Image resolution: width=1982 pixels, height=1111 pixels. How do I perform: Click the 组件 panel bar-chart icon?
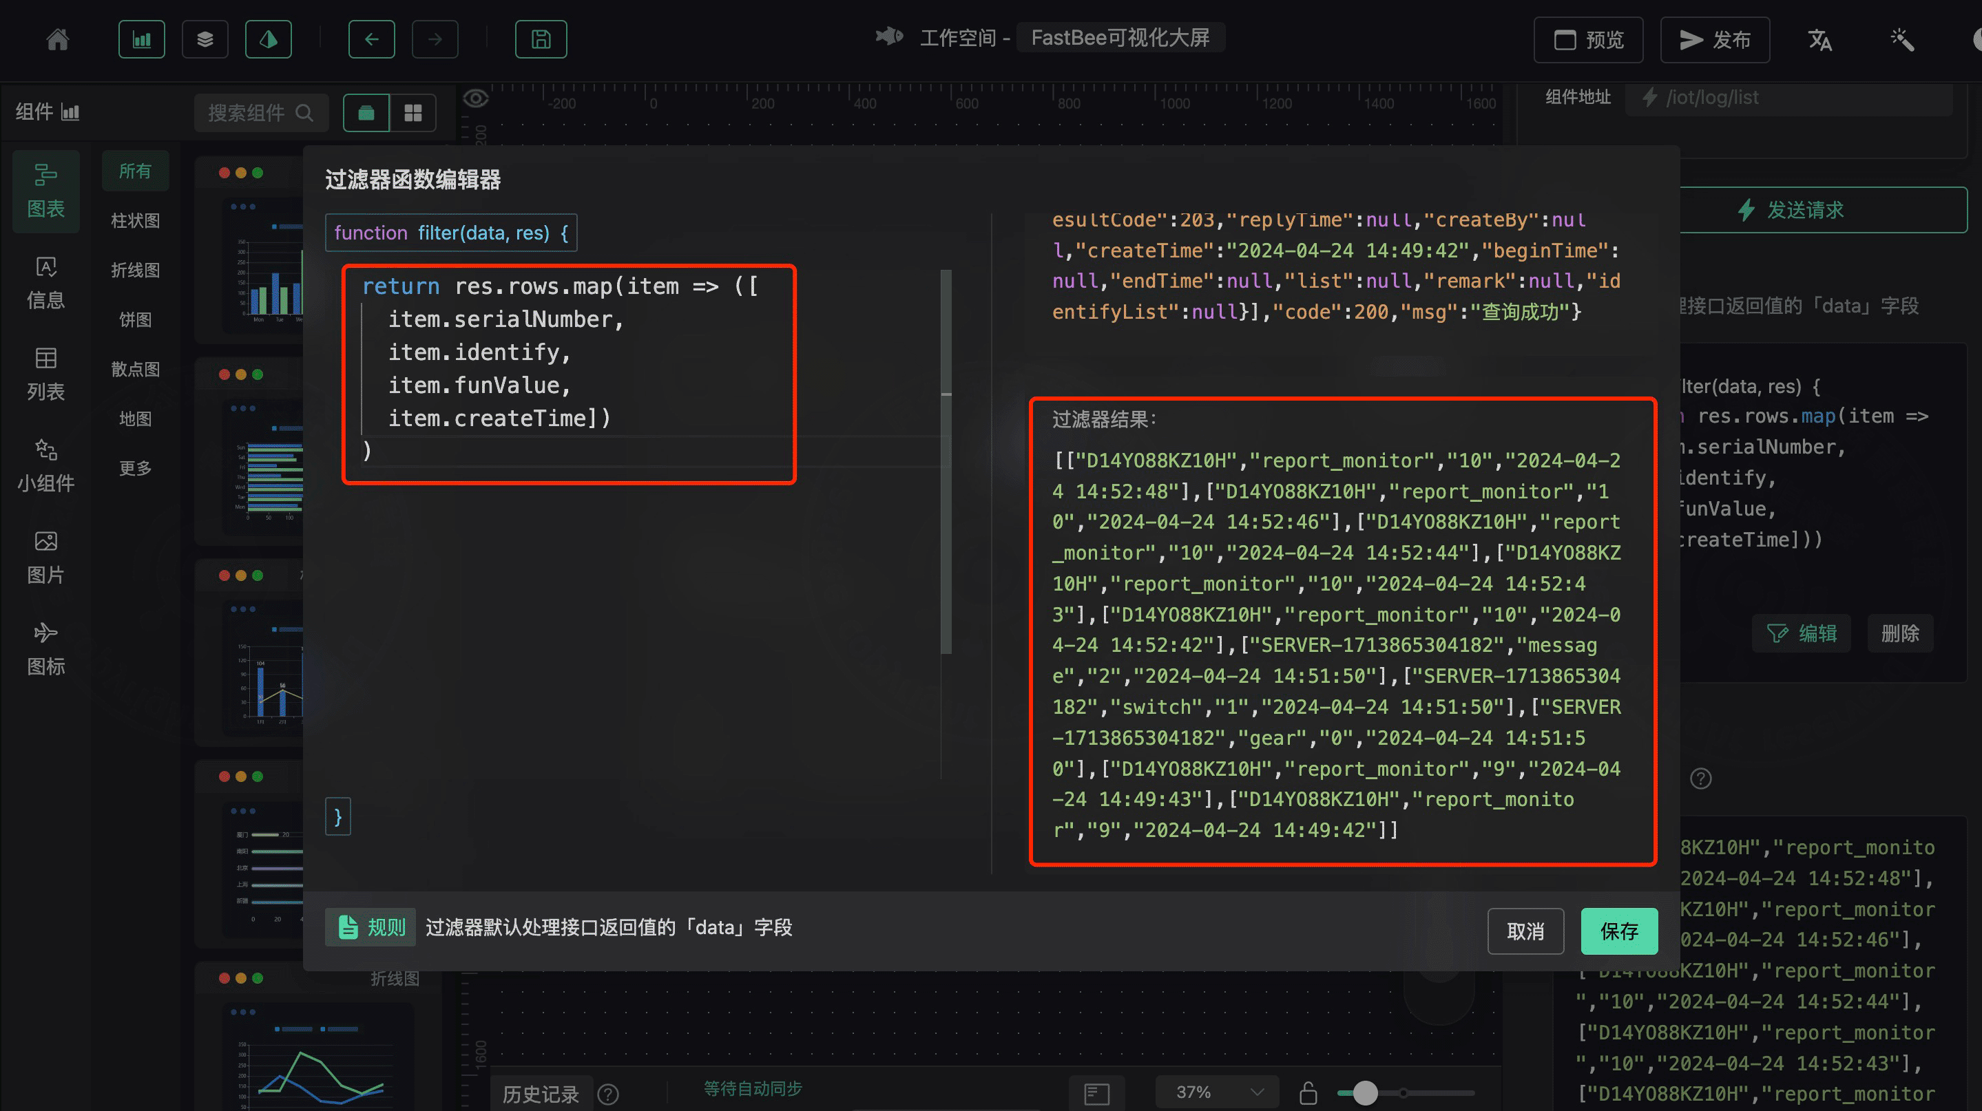70,112
